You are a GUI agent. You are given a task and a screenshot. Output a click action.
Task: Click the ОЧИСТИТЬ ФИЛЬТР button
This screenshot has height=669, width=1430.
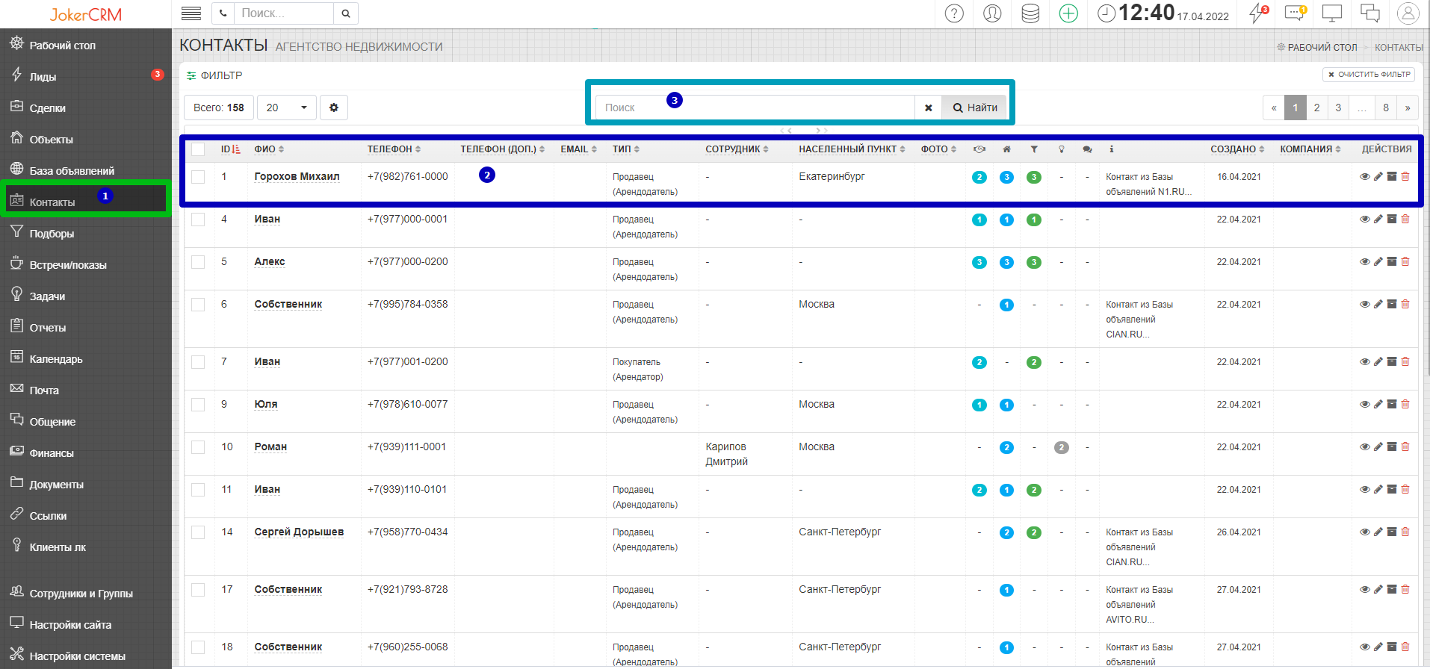pos(1369,75)
